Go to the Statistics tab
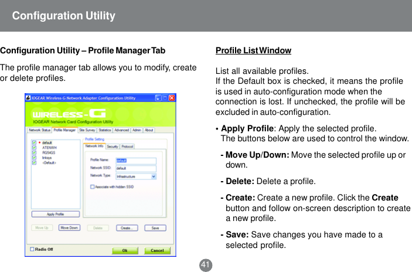The image size is (412, 272). (x=105, y=130)
